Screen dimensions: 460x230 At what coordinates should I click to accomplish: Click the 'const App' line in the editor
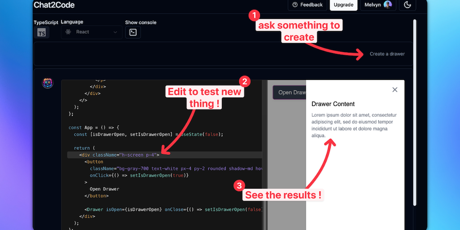[99, 128]
